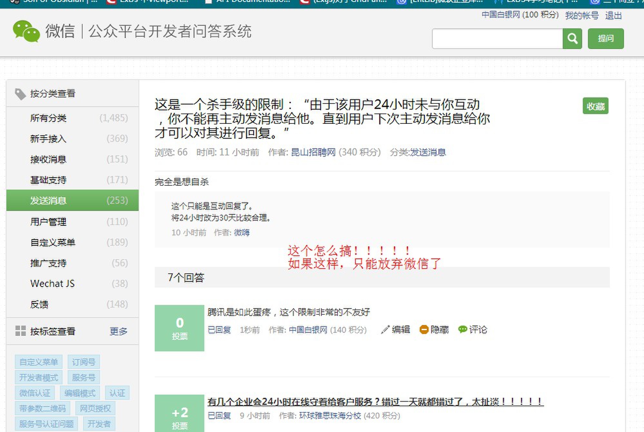Click the 开发者 tag
Viewport: 644px width, 432px height.
click(99, 424)
